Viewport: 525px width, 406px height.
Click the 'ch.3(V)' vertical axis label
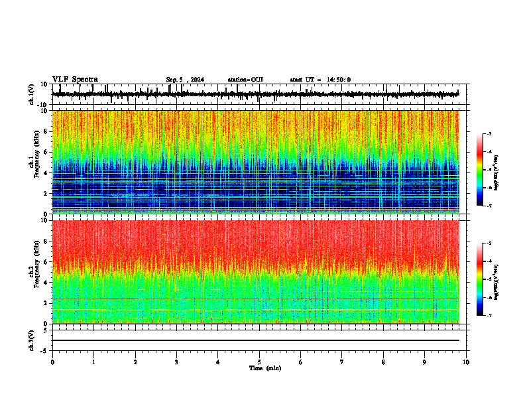[x=32, y=341]
